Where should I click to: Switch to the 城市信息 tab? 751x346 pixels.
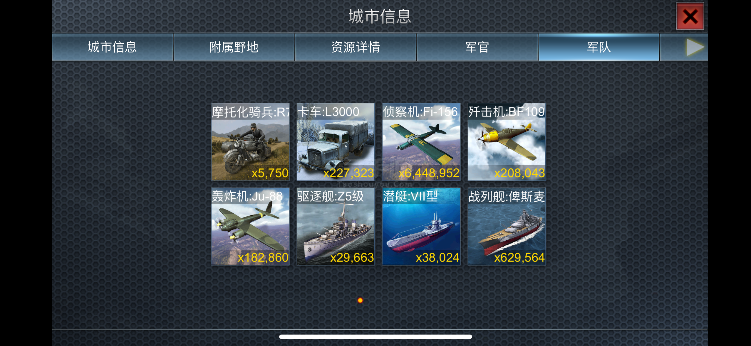point(112,47)
